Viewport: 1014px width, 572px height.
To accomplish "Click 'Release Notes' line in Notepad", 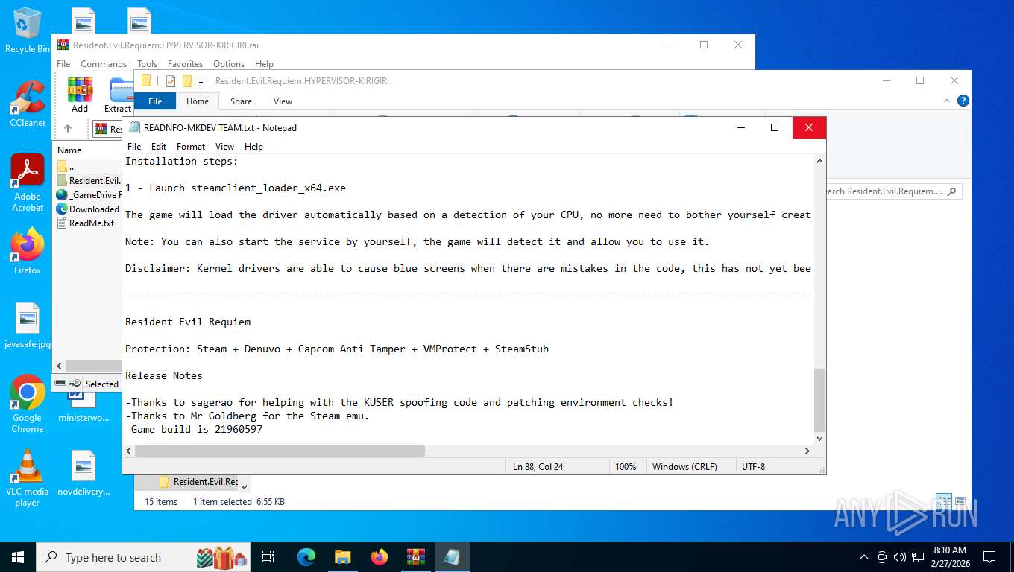I will (164, 375).
